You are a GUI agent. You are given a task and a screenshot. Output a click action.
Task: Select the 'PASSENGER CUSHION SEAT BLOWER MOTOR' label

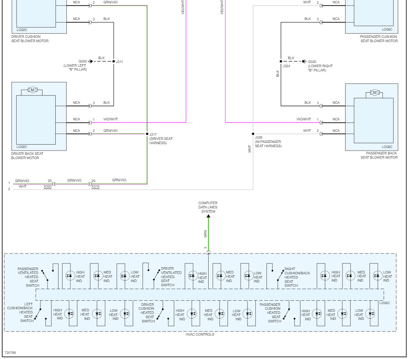[379, 39]
